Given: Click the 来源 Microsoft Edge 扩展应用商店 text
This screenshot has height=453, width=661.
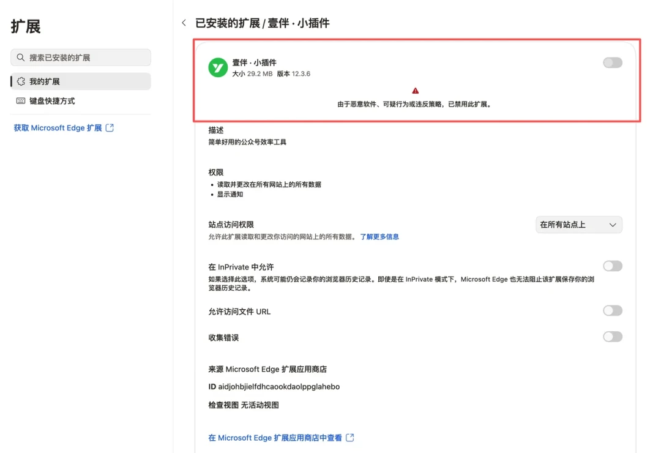Looking at the screenshot, I should (267, 370).
